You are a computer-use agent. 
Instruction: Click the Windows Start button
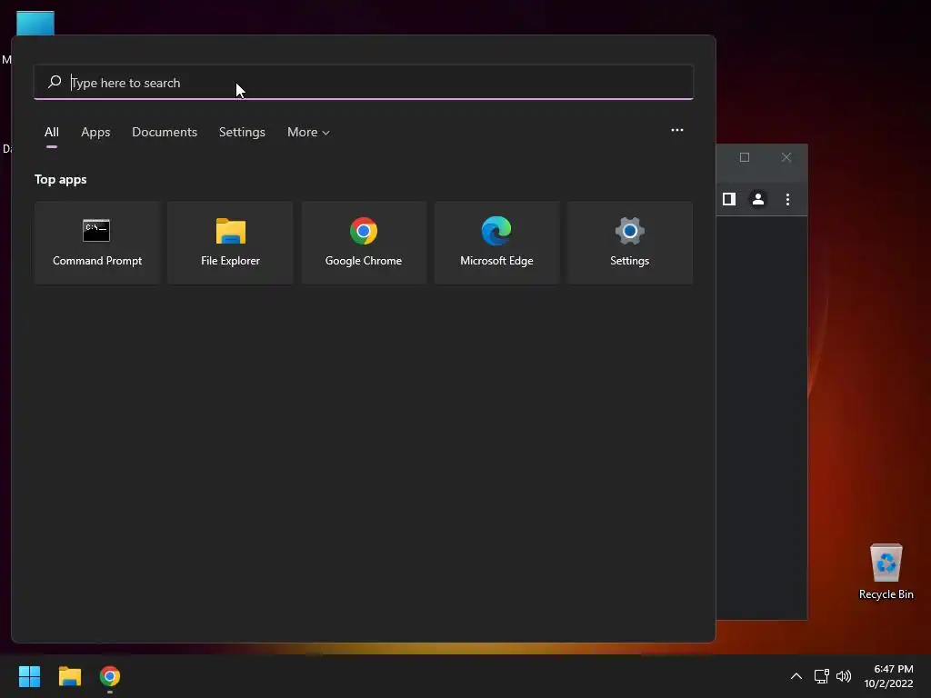tap(29, 676)
